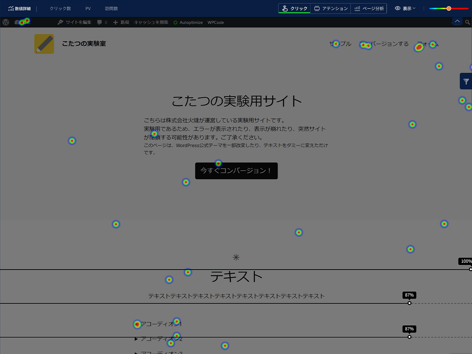The image size is (472, 354).
Task: Open the フォーム navigation link
Action: (427, 44)
